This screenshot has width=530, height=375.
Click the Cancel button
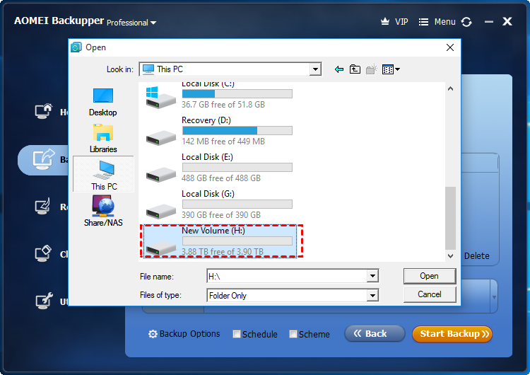[429, 294]
